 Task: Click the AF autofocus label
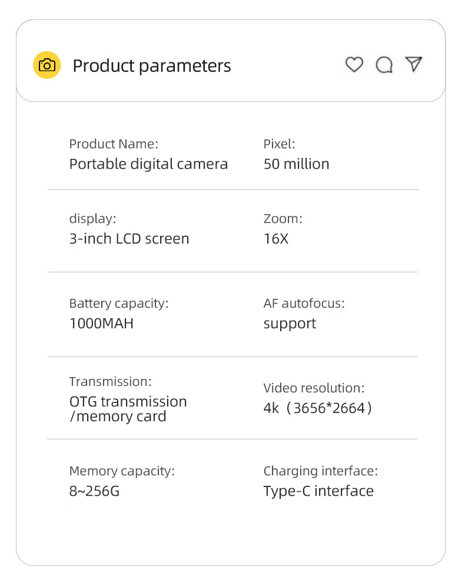[x=304, y=303]
